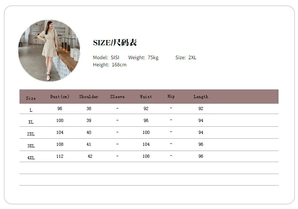Click bust value 108 in the 3XL row
The width and height of the screenshot is (298, 209).
click(60, 144)
